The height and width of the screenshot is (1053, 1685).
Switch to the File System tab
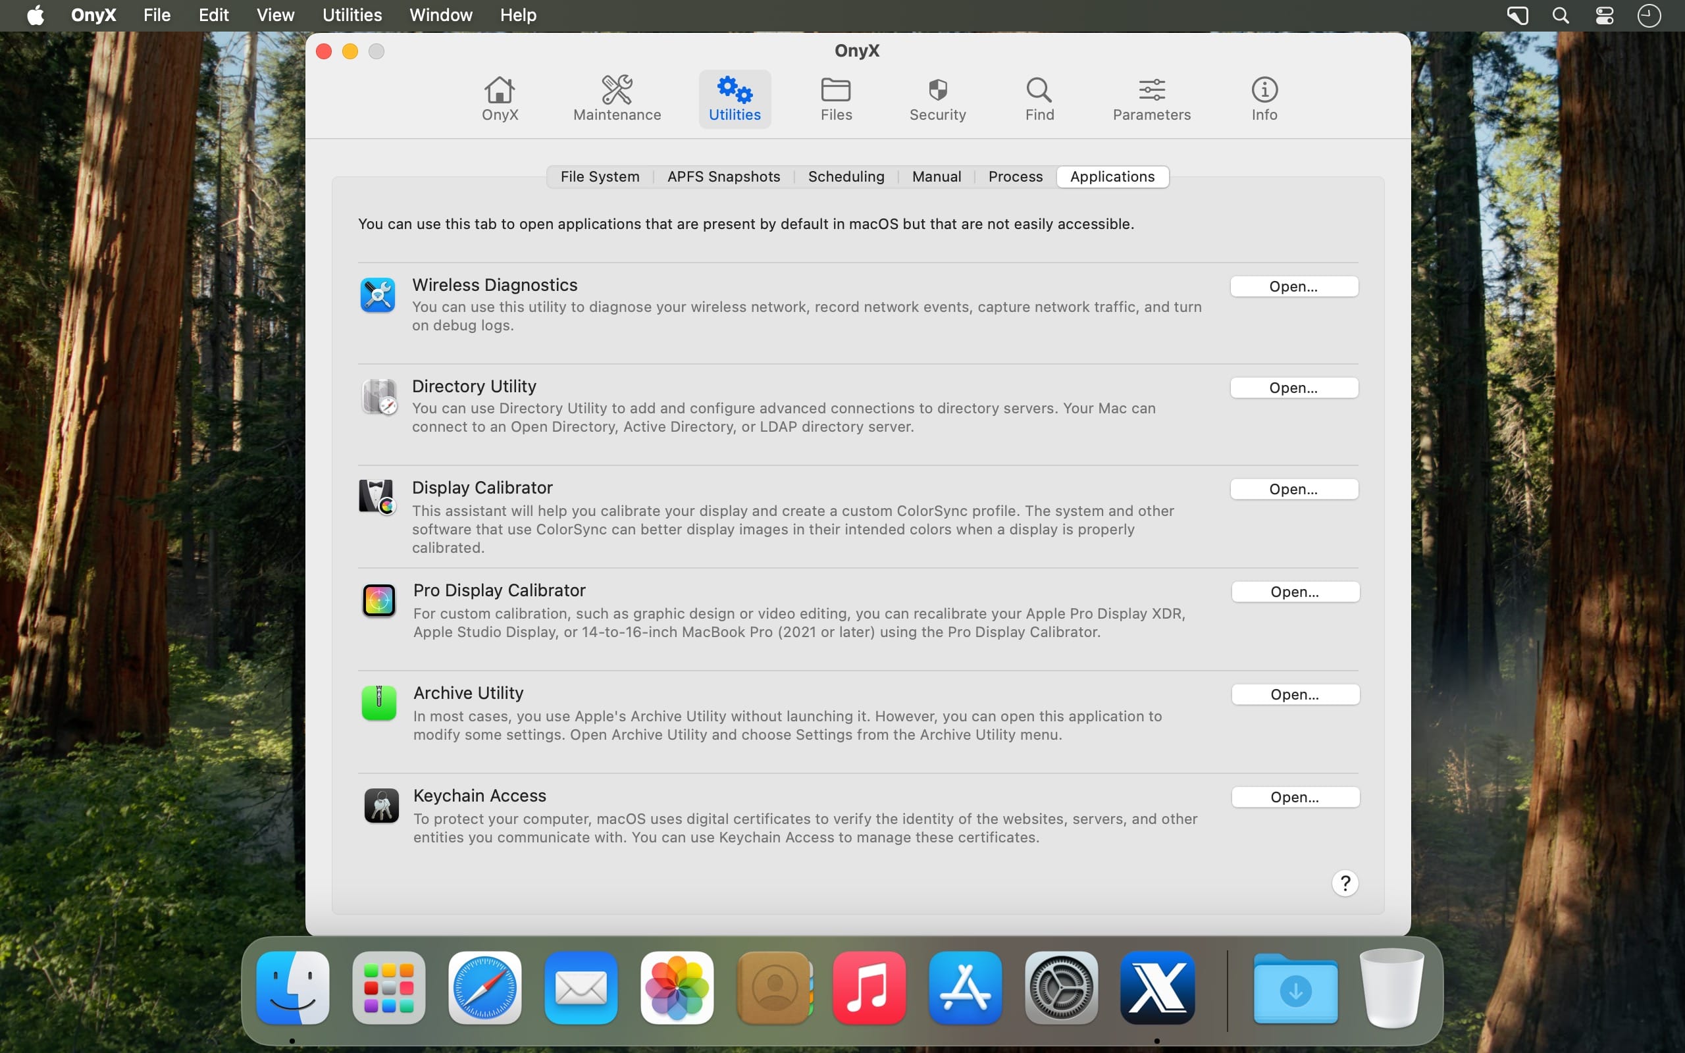coord(600,177)
